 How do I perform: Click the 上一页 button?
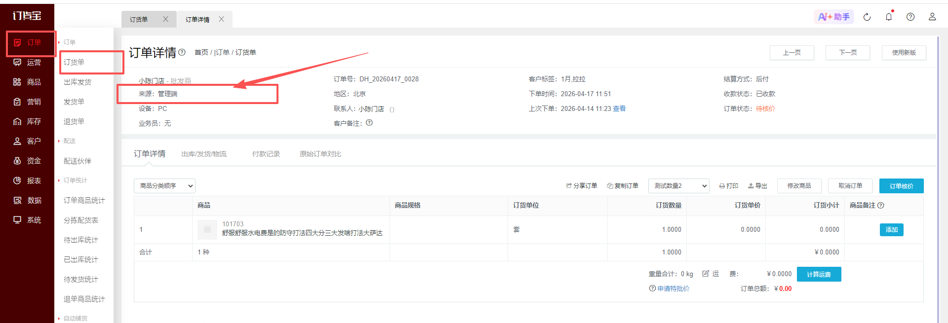coord(792,53)
